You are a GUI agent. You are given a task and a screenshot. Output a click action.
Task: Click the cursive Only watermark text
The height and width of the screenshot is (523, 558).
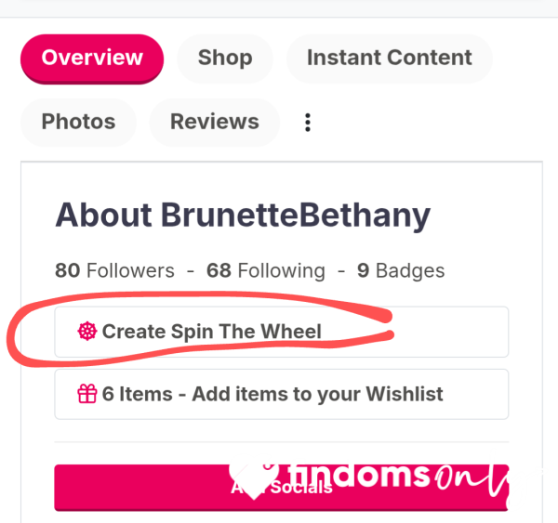(472, 480)
